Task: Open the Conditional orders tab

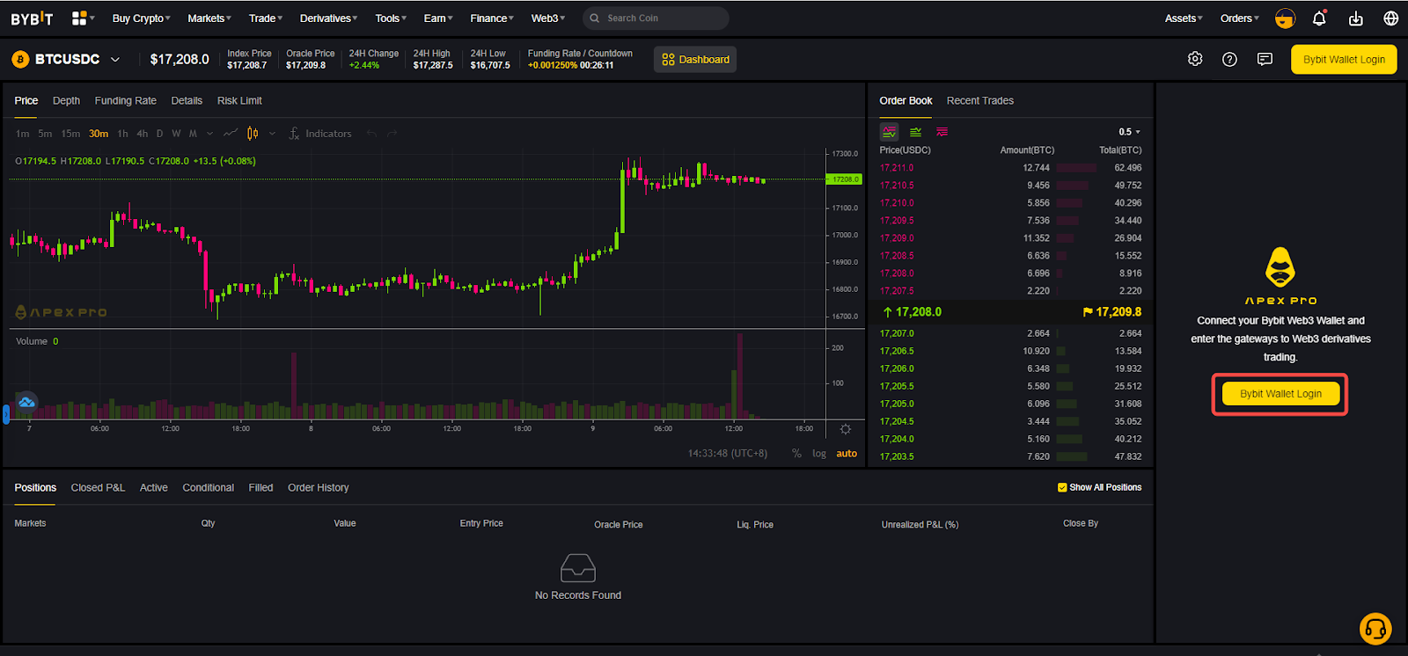Action: pos(208,488)
